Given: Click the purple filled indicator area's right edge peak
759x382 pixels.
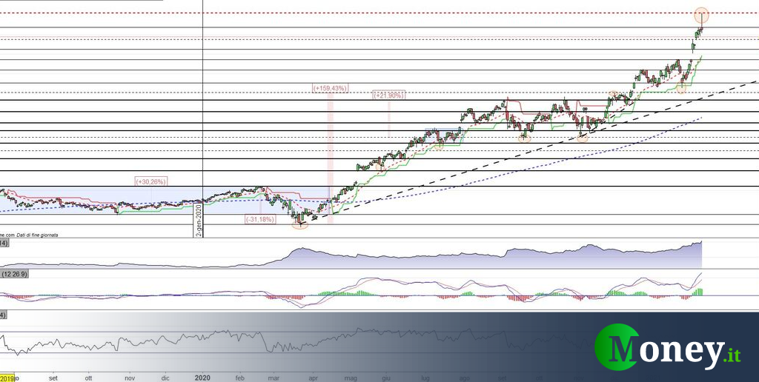Looking at the screenshot, I should pyautogui.click(x=699, y=244).
